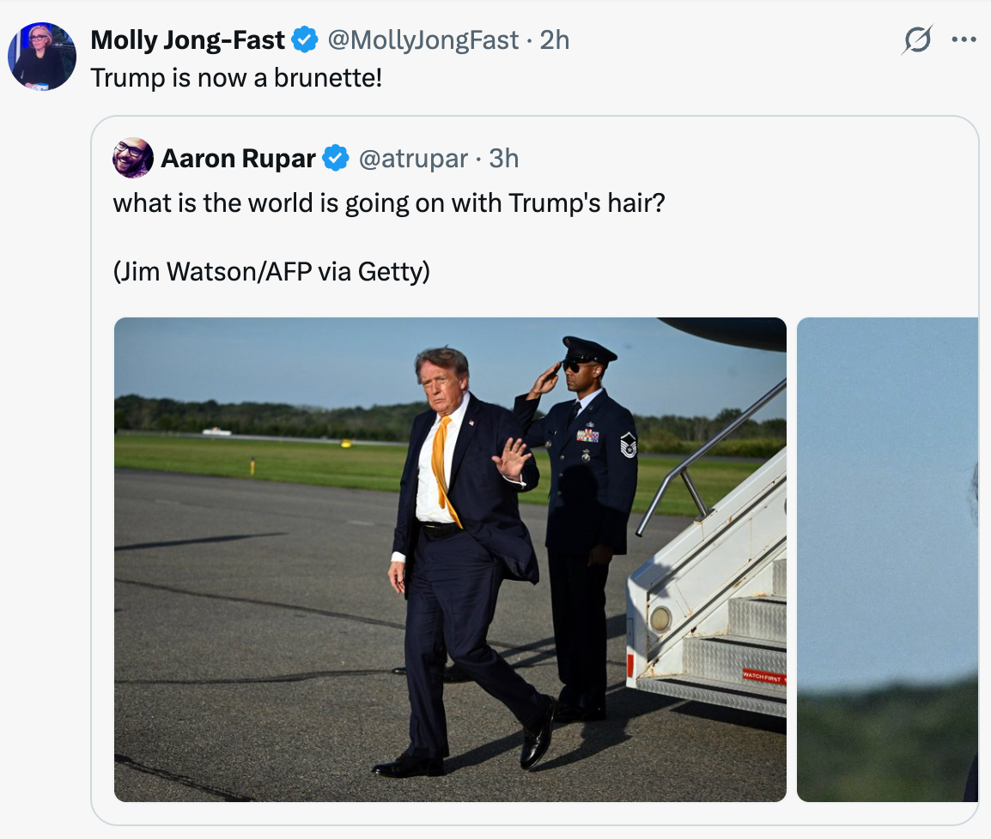Open the @atrupar handle
The width and height of the screenshot is (991, 839).
[413, 159]
